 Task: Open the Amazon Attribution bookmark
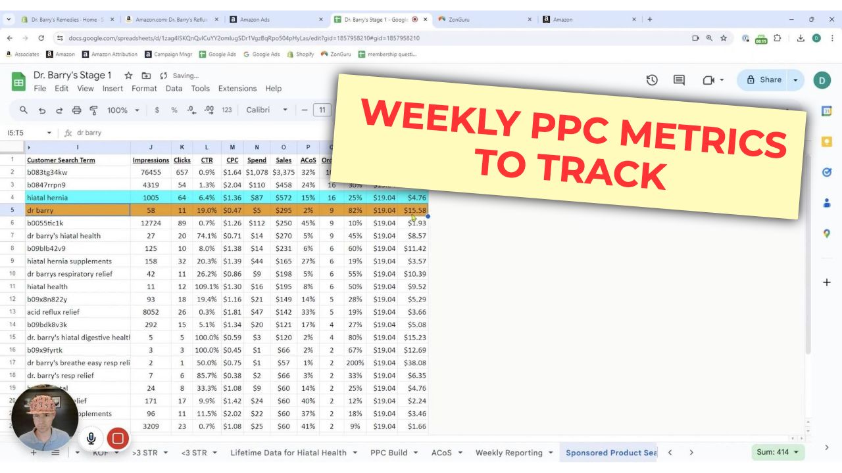(109, 55)
